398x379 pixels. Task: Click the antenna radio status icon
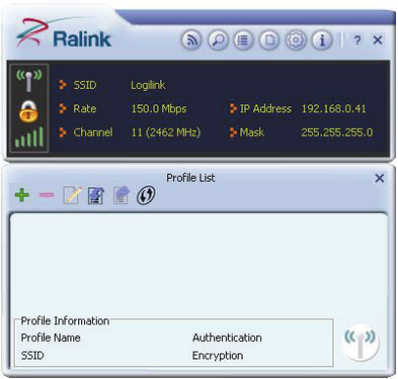click(29, 80)
